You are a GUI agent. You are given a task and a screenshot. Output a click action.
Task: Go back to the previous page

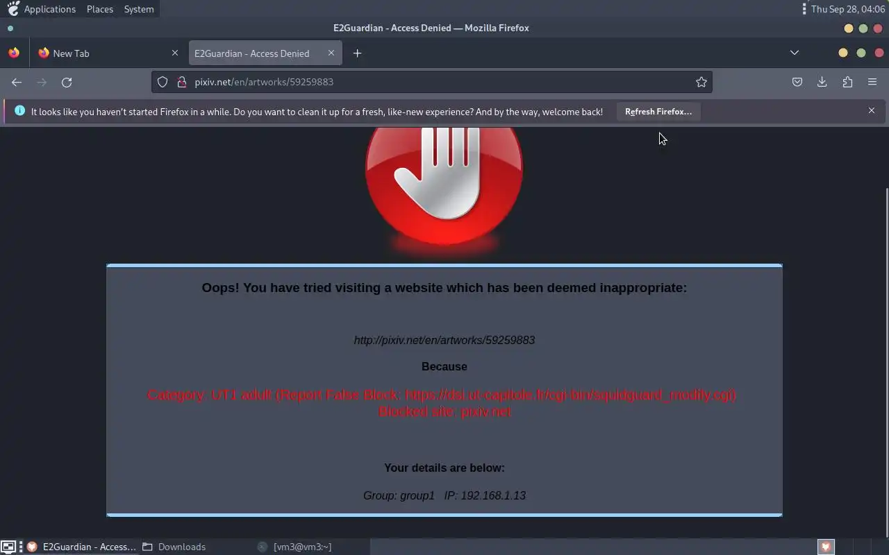tap(17, 82)
